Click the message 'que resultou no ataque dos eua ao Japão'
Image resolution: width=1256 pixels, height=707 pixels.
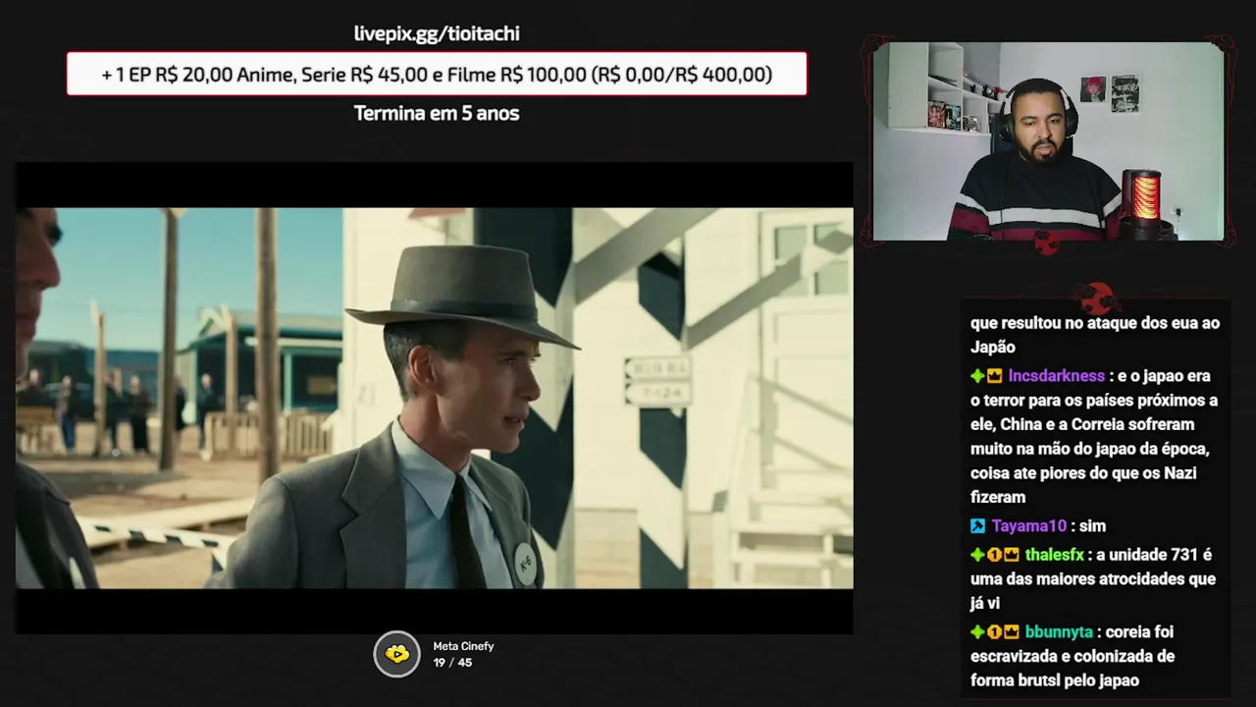(1095, 335)
